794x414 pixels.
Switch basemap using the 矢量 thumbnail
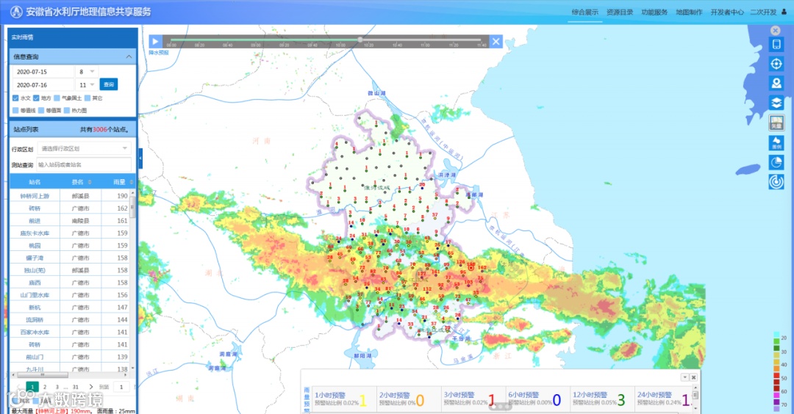(x=776, y=123)
